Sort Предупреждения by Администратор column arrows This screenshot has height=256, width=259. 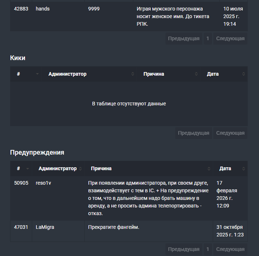pyautogui.click(x=80, y=169)
